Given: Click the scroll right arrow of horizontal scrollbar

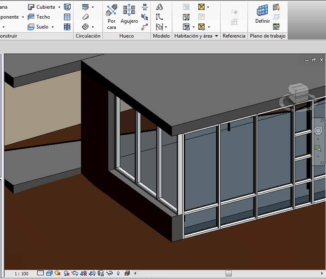Looking at the screenshot, I should pos(322,273).
